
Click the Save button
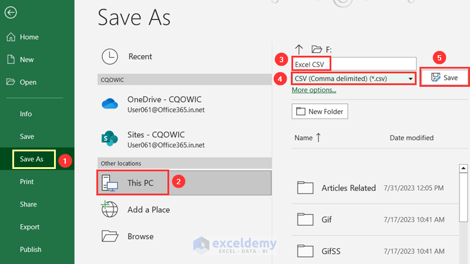[445, 77]
